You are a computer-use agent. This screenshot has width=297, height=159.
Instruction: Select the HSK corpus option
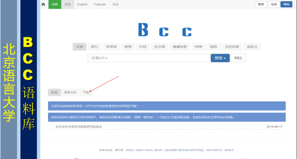coord(198,47)
